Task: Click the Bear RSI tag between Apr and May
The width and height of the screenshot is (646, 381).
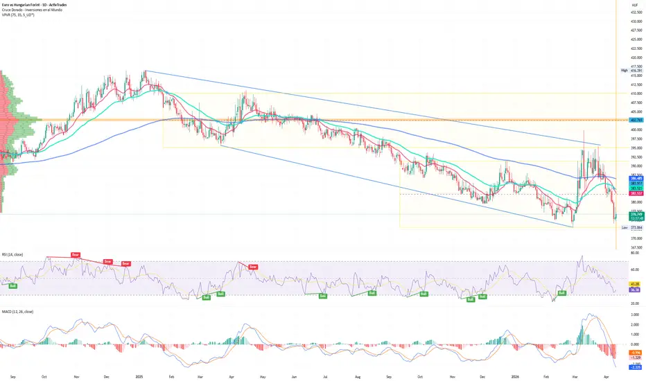Action: point(252,267)
